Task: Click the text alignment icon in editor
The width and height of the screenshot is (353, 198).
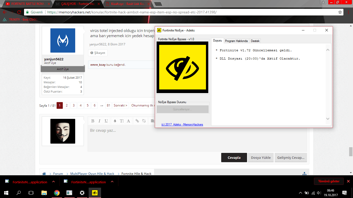Action: click(152, 121)
